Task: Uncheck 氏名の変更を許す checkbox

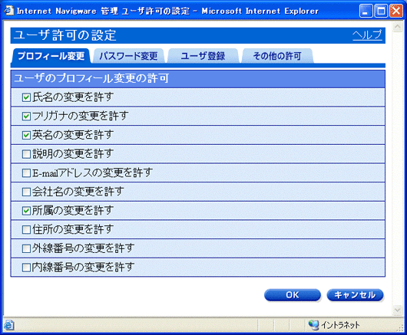Action: 26,97
